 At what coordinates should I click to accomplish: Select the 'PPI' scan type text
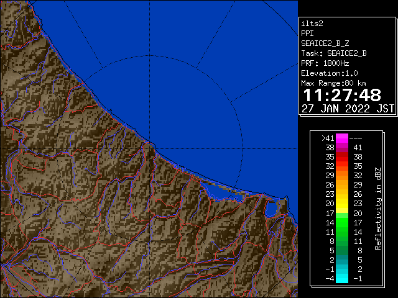tap(307, 34)
